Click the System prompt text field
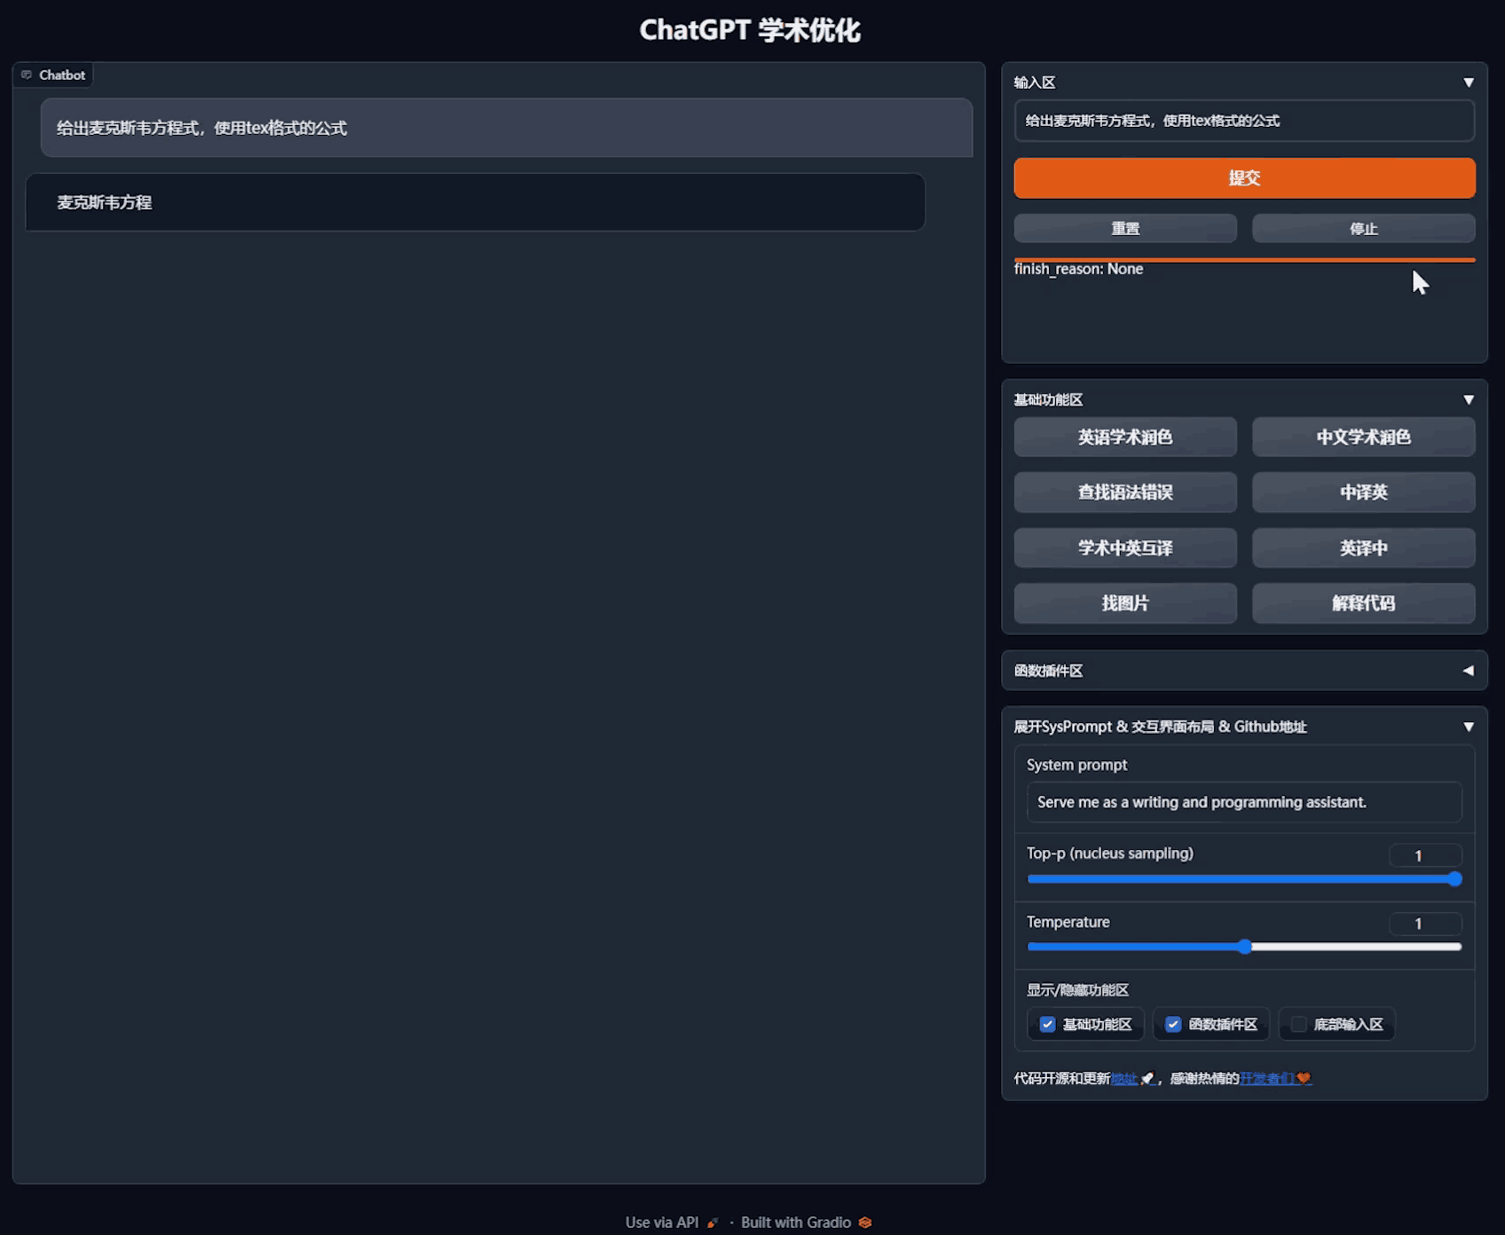This screenshot has height=1235, width=1505. click(x=1244, y=802)
